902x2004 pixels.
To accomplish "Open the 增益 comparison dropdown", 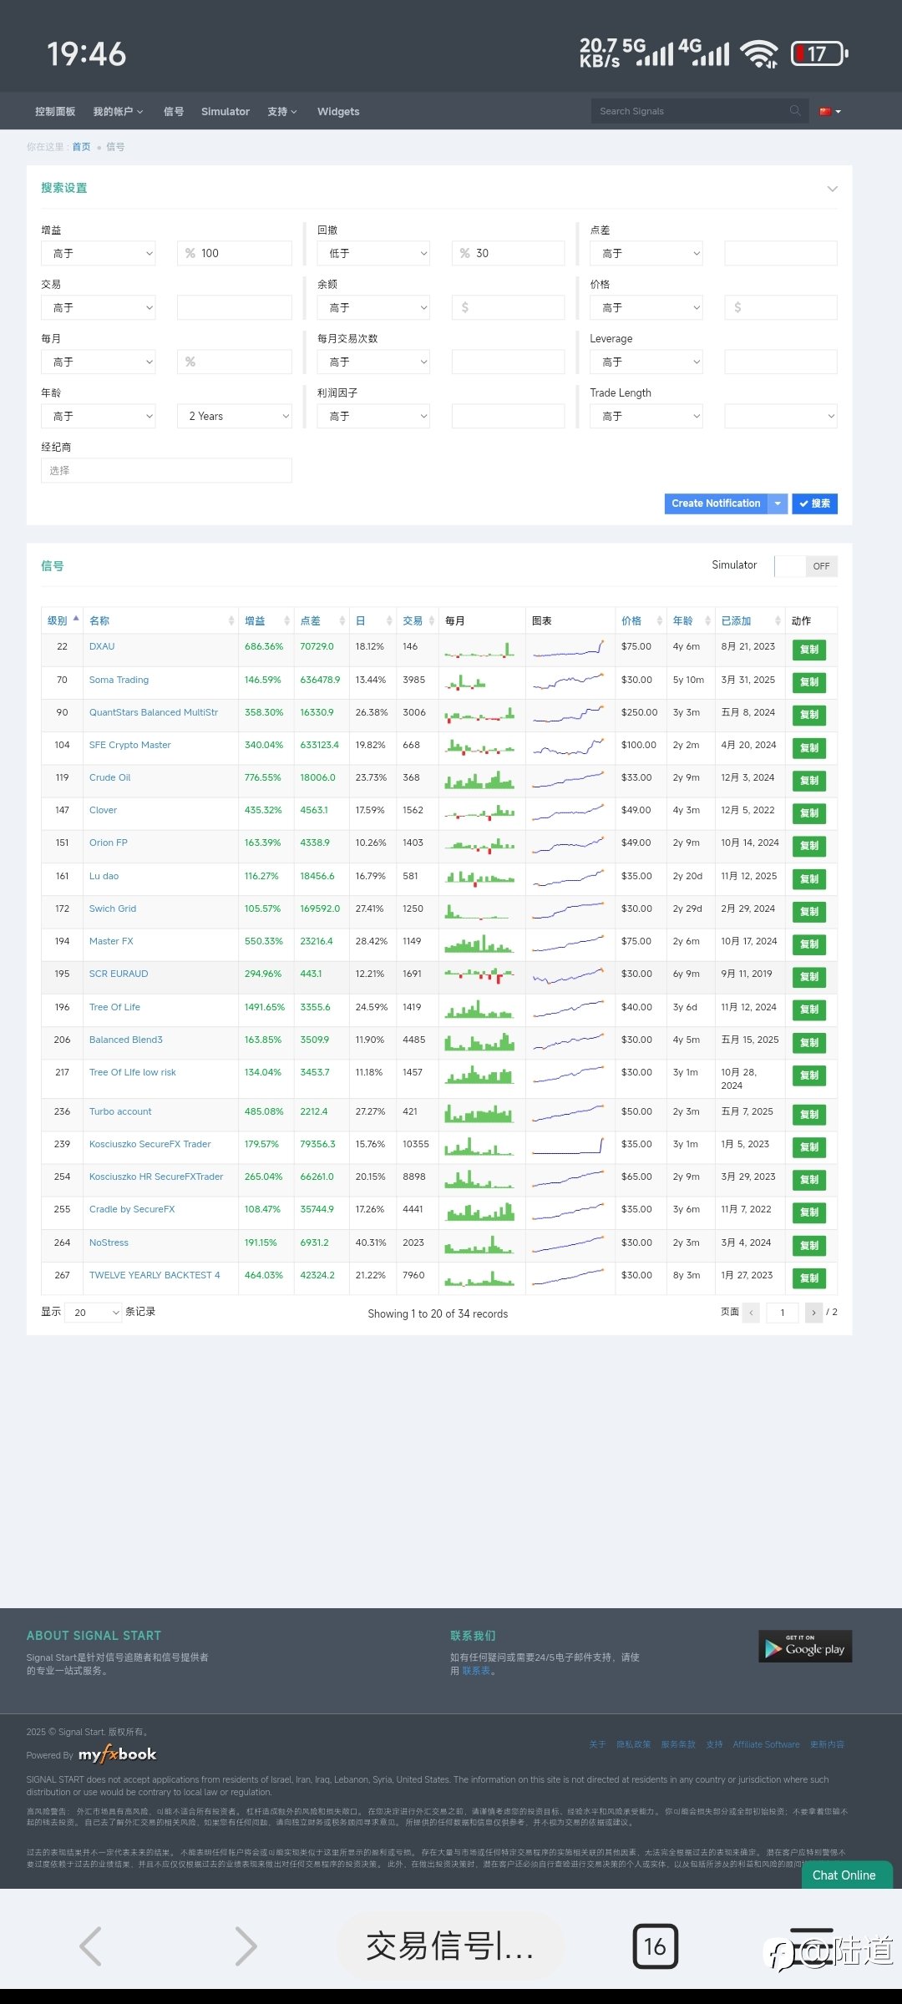I will pyautogui.click(x=99, y=253).
